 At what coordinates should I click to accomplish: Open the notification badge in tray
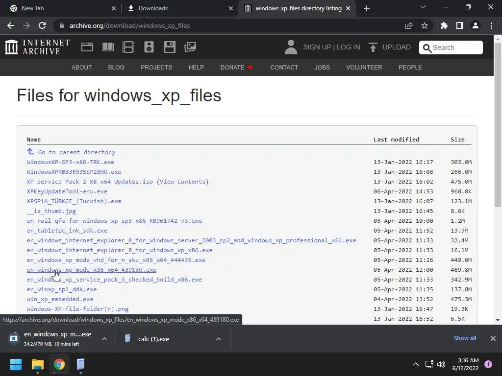pos(488,364)
